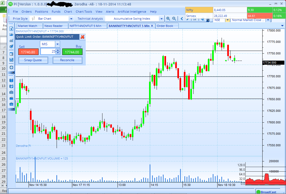Screen dimensions: 286x194
Task: Open the chart icon in left sidebar
Action: point(11,40)
